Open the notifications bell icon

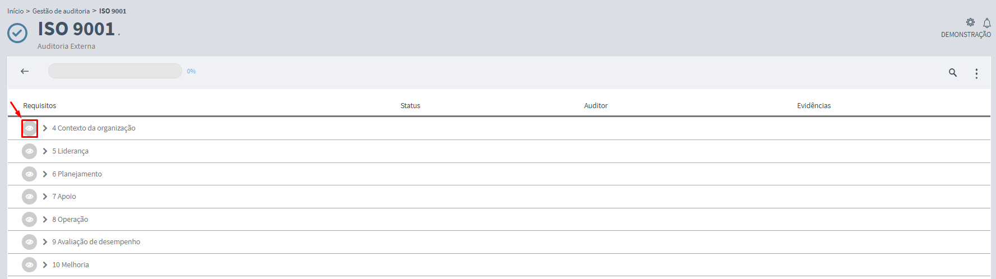coord(987,23)
